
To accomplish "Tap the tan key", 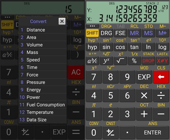I will point(134,47).
